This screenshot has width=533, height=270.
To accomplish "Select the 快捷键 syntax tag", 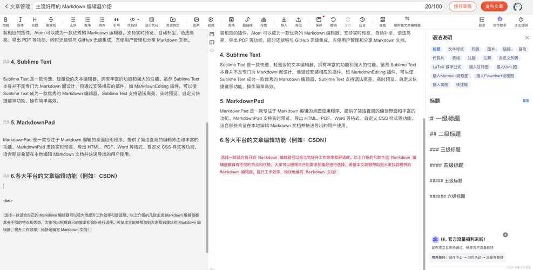I will click(462, 85).
